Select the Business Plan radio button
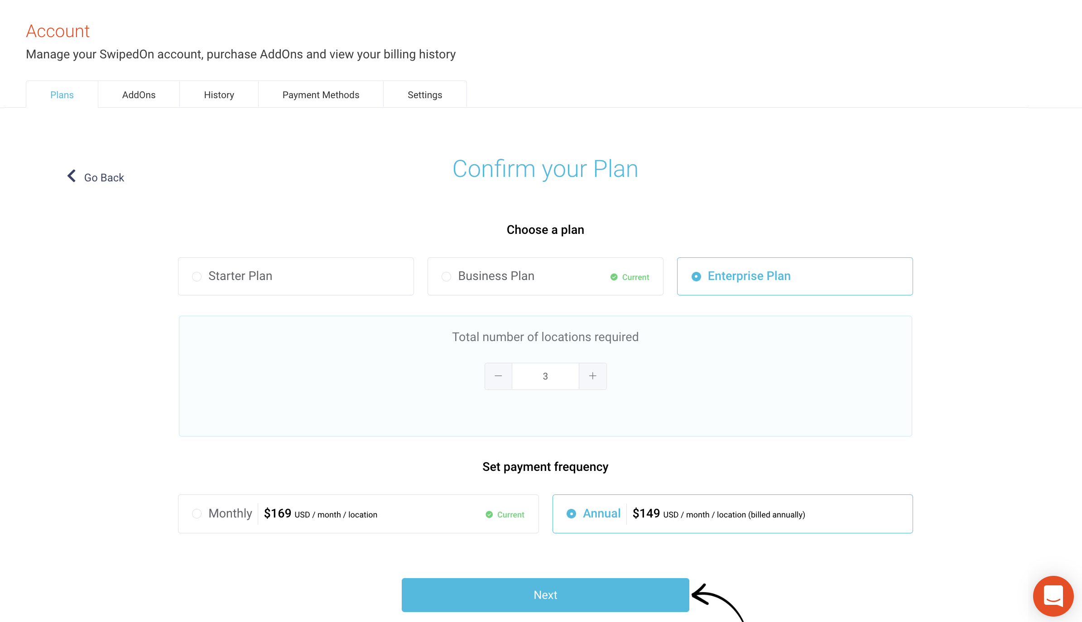 click(446, 276)
